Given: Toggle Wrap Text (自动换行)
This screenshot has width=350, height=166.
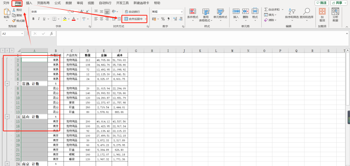Looking at the screenshot, I should click(x=132, y=12).
